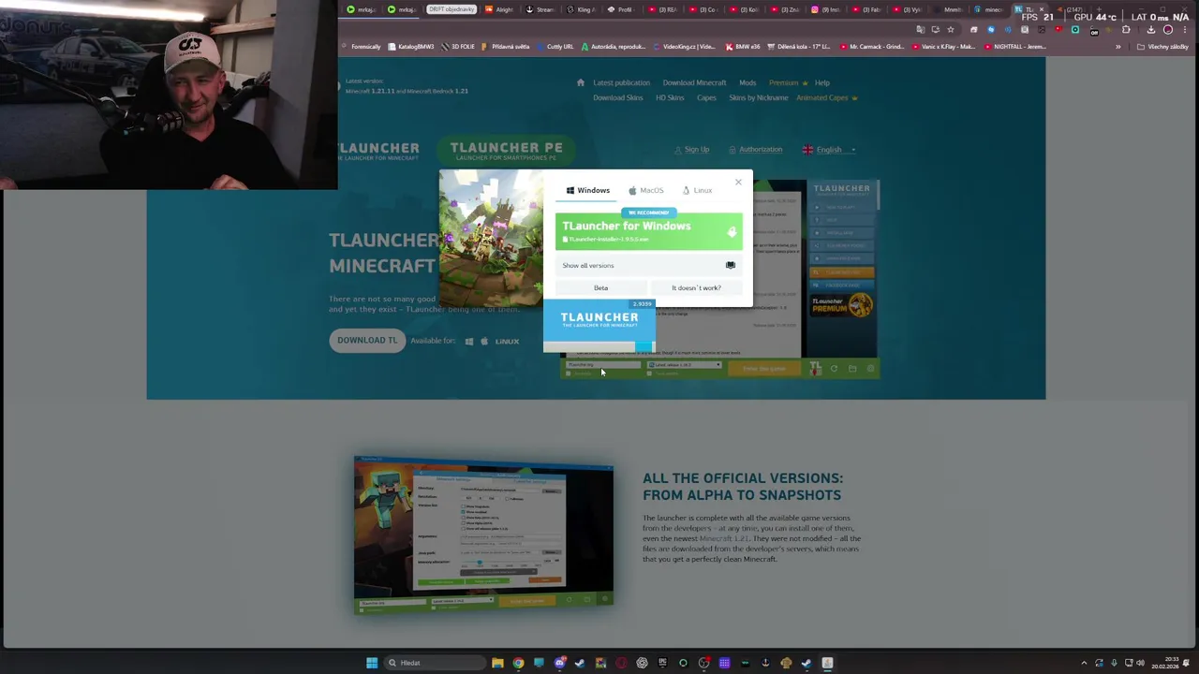Click the TLAUNCHER PE logo
This screenshot has width=1199, height=674.
coord(506,150)
